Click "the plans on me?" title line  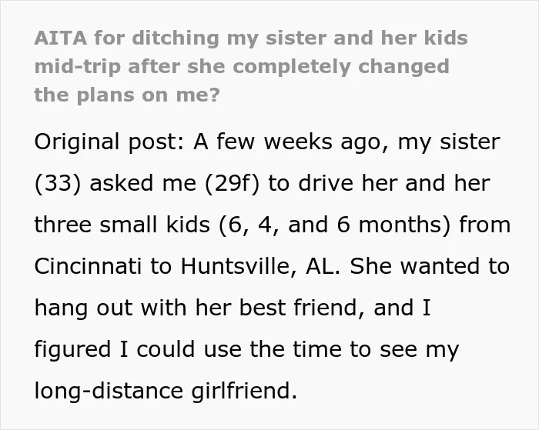coord(127,95)
